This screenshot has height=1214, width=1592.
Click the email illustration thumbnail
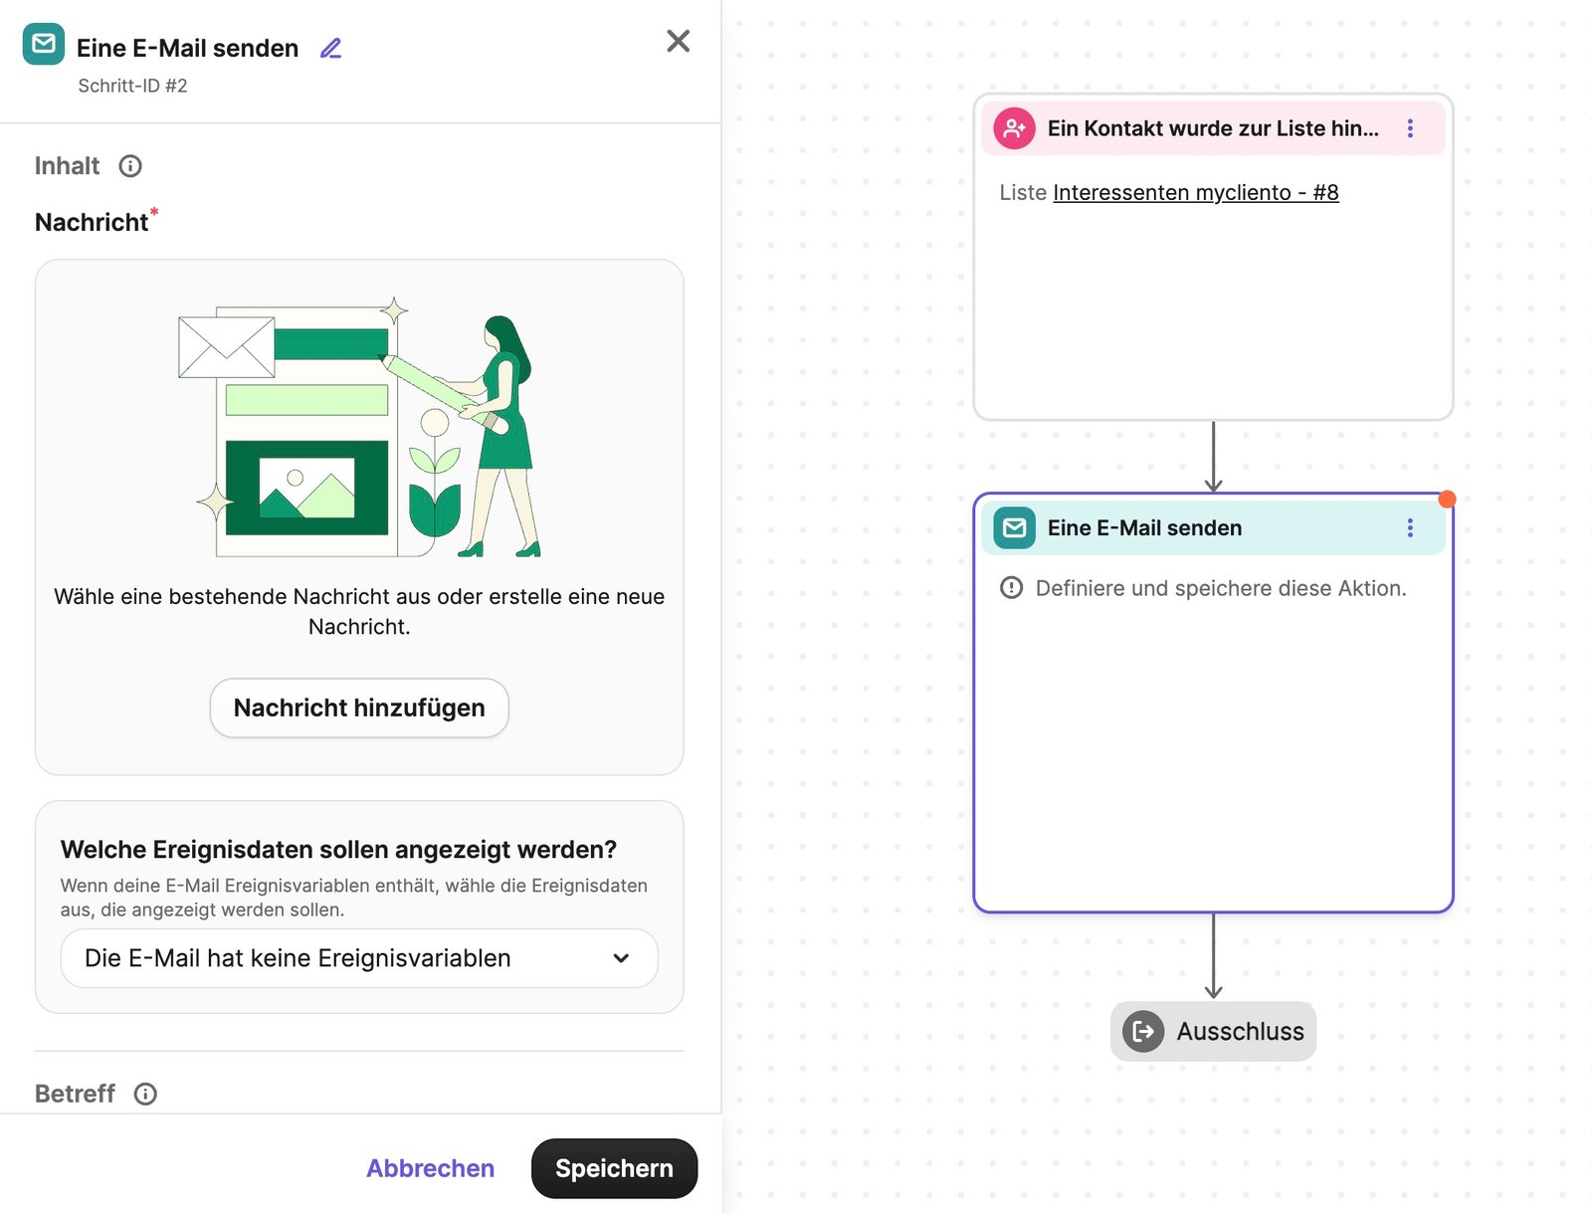[359, 428]
